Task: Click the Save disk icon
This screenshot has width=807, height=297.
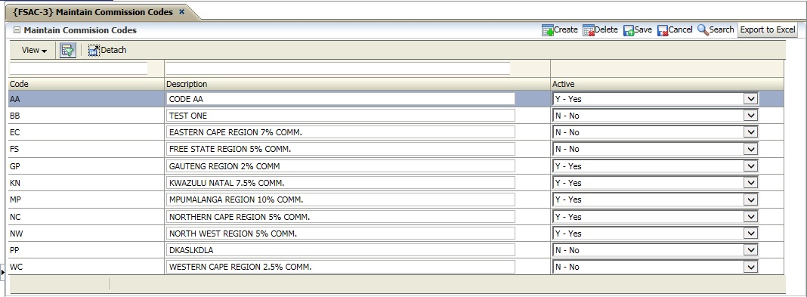Action: (x=629, y=30)
